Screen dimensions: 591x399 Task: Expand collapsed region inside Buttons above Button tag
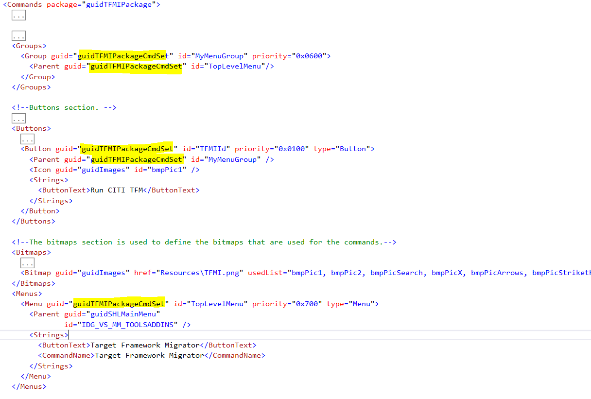27,139
